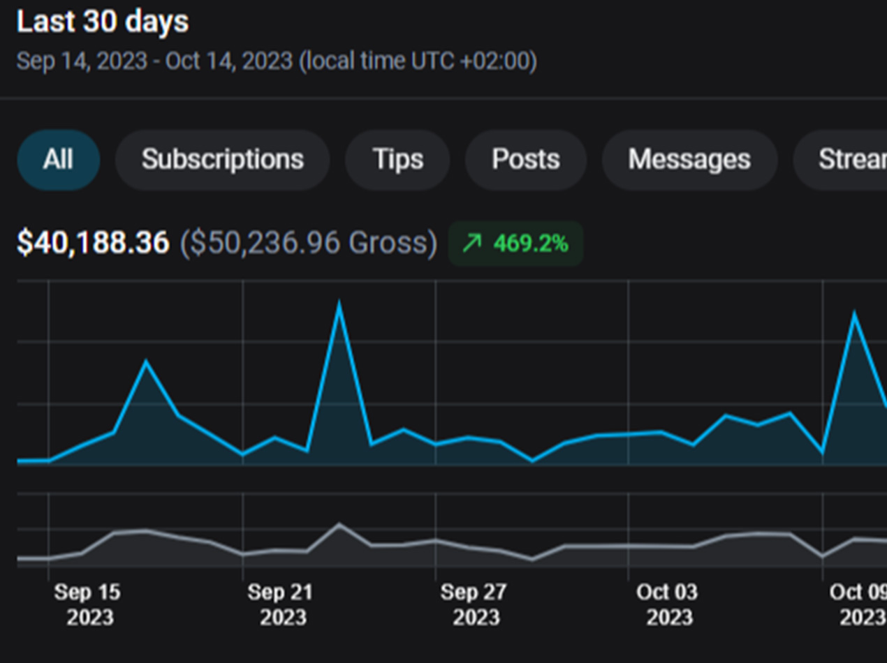Click the Sep 14 - Oct 14 date range

click(x=276, y=61)
